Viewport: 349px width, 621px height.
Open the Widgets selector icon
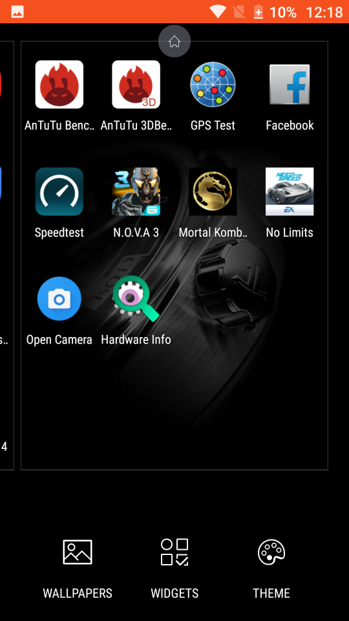[174, 552]
